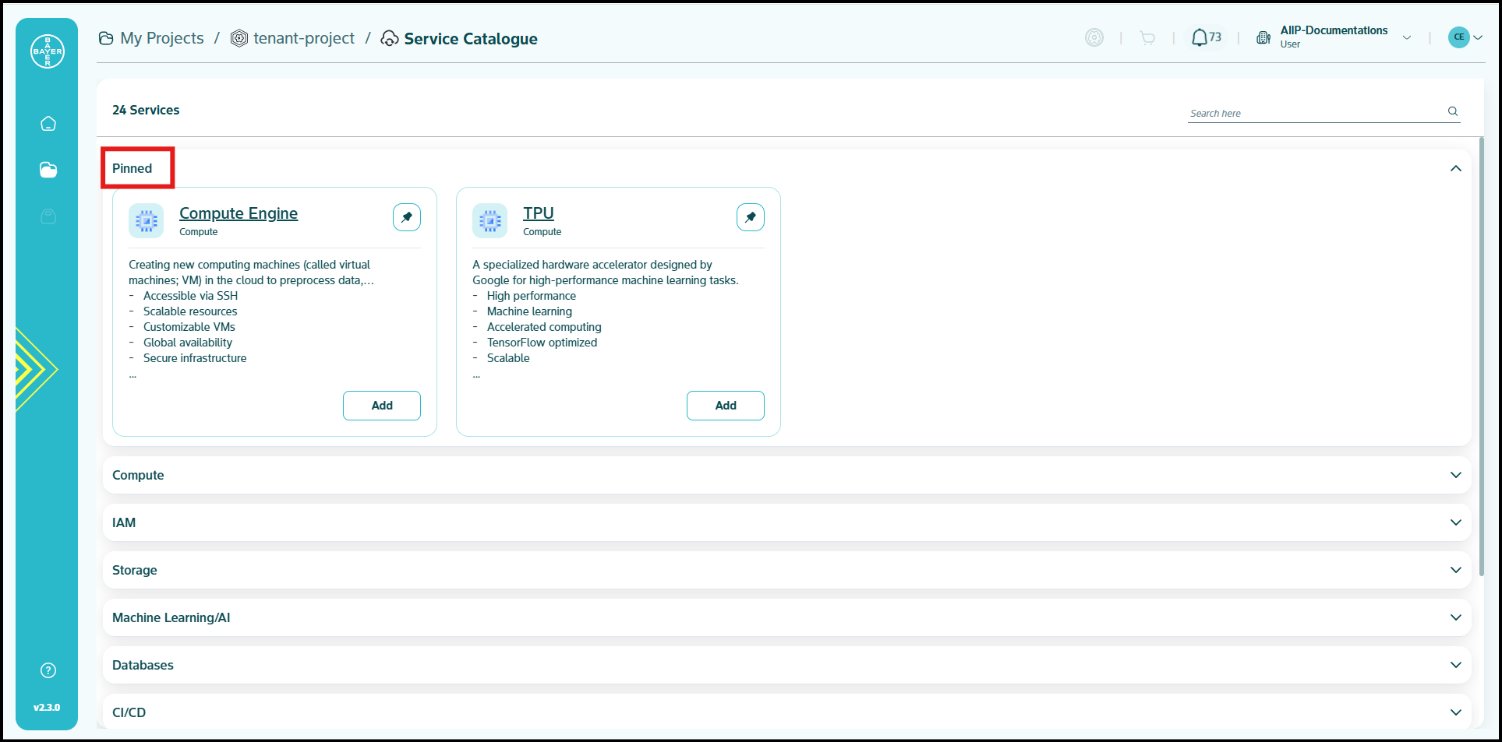Navigate to tenant-project breadcrumb

(x=303, y=38)
